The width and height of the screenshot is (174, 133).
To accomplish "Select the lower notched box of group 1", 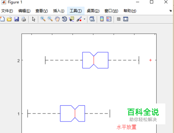I will tap(72, 114).
